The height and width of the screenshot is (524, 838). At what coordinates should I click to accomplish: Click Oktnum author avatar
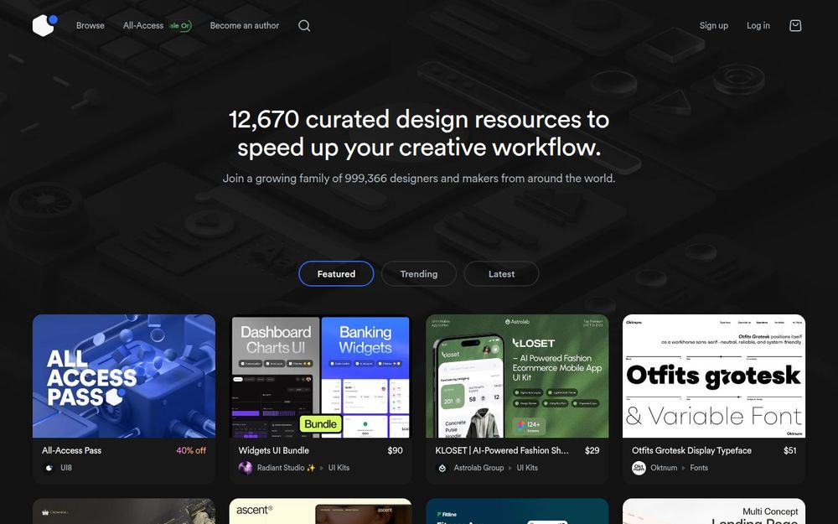point(639,468)
